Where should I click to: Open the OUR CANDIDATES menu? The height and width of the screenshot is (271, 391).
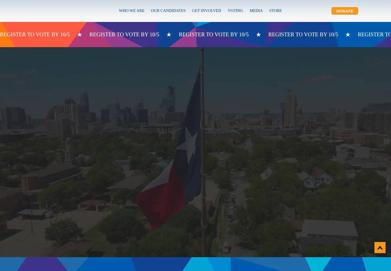pos(168,11)
